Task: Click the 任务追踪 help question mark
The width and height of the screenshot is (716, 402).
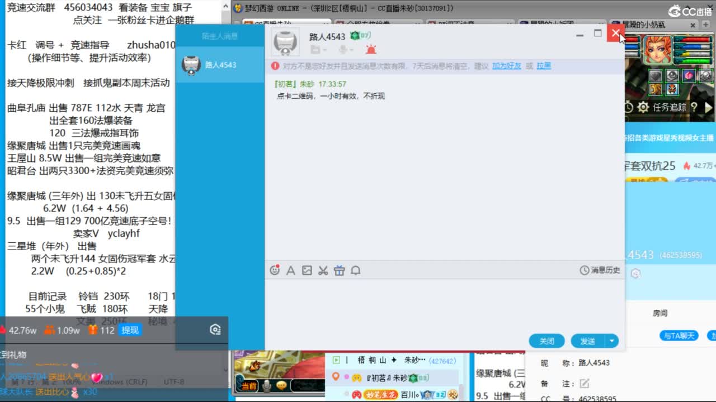Action: tap(694, 107)
